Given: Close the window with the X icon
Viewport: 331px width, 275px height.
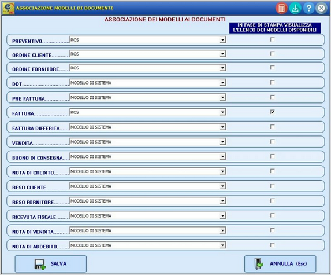Looking at the screenshot, I should tap(321, 8).
